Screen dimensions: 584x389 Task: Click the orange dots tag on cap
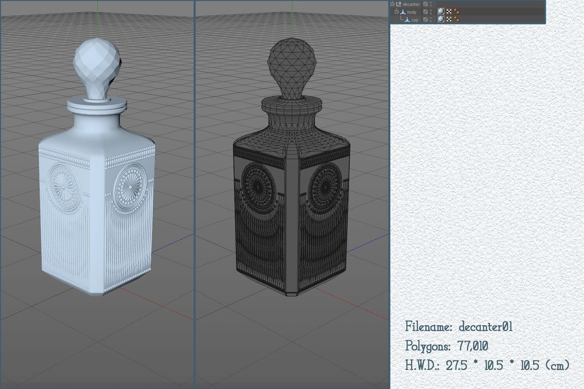(457, 19)
